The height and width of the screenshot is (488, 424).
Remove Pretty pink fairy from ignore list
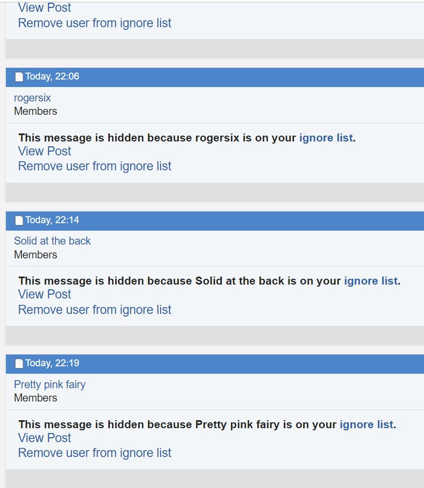pyautogui.click(x=94, y=453)
